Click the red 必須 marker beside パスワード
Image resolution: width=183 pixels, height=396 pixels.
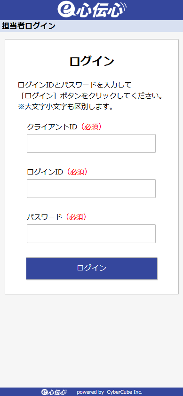[x=76, y=217]
